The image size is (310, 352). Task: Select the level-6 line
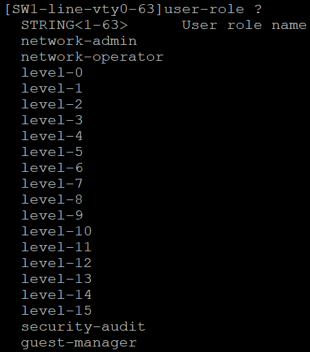point(52,168)
